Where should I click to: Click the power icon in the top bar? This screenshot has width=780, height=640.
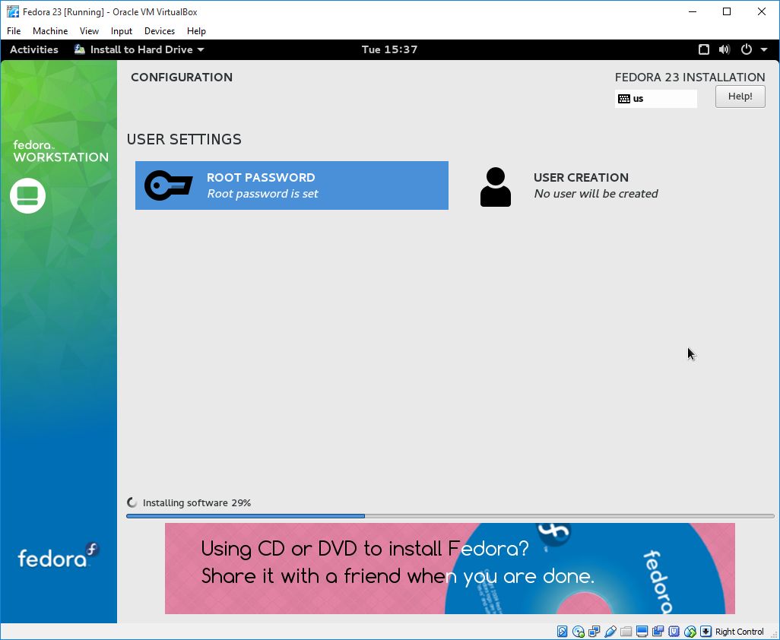click(747, 49)
